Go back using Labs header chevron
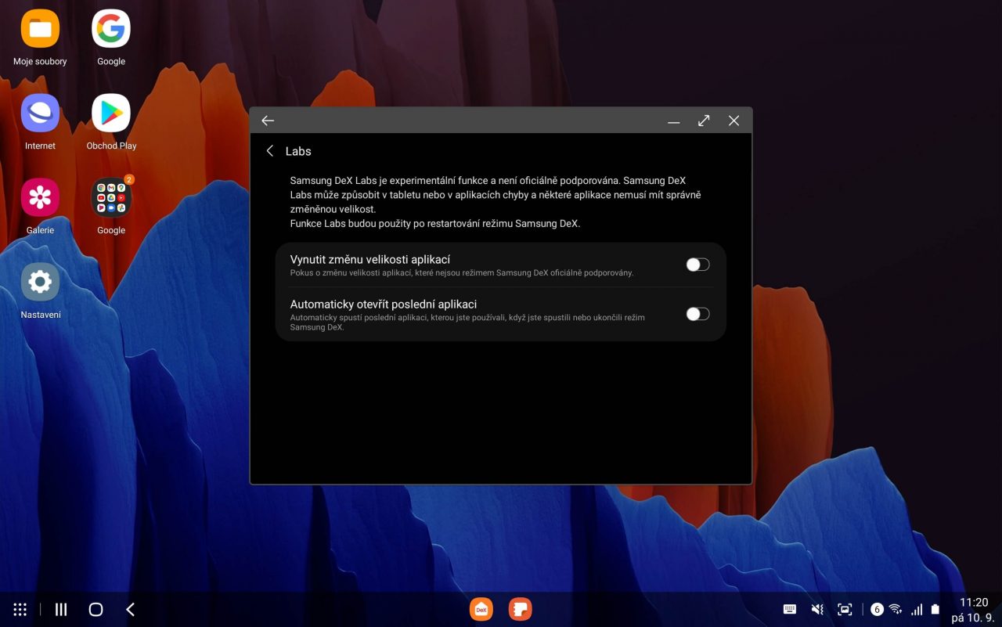Viewport: 1002px width, 627px height. [270, 151]
